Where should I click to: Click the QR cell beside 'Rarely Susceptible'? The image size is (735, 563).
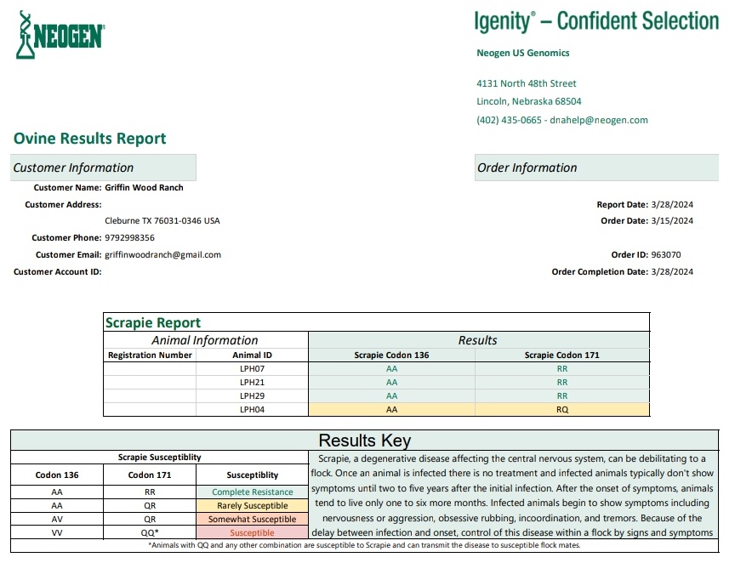150,506
